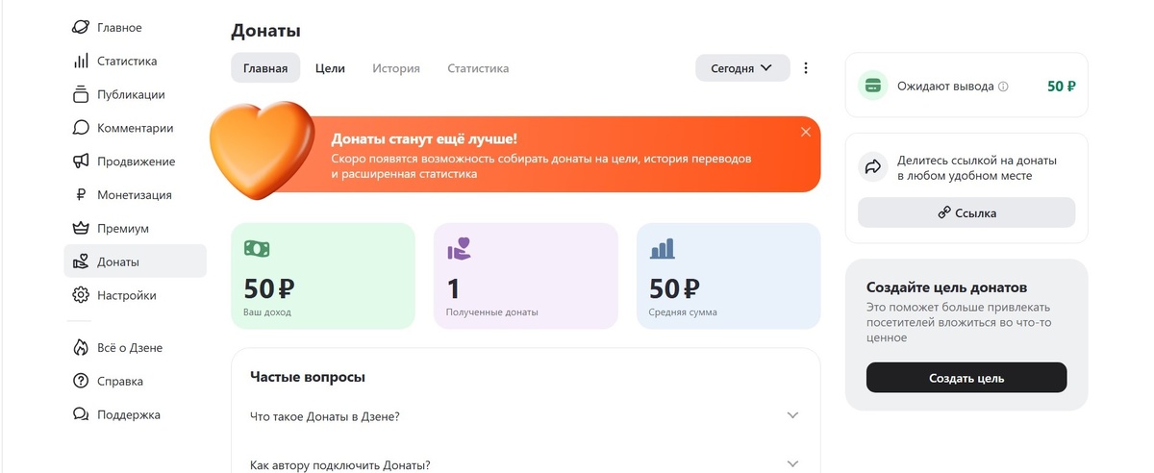Open Продвижение megaphone icon
Image resolution: width=1154 pixels, height=473 pixels.
tap(81, 162)
